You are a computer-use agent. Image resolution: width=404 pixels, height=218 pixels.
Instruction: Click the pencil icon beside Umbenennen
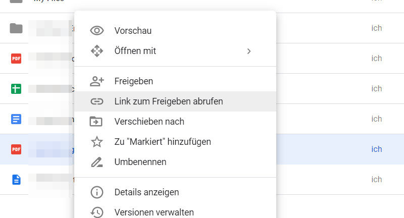click(x=96, y=162)
